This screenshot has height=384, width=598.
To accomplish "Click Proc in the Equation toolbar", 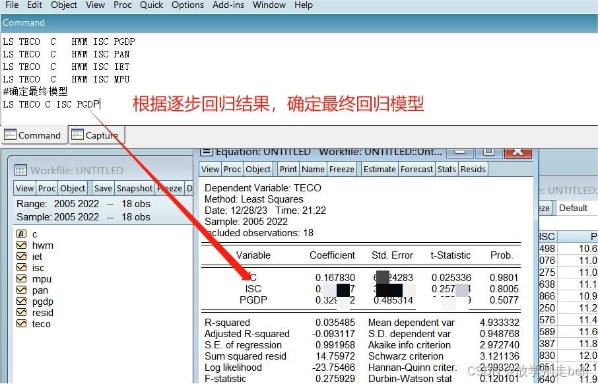I will pyautogui.click(x=232, y=170).
